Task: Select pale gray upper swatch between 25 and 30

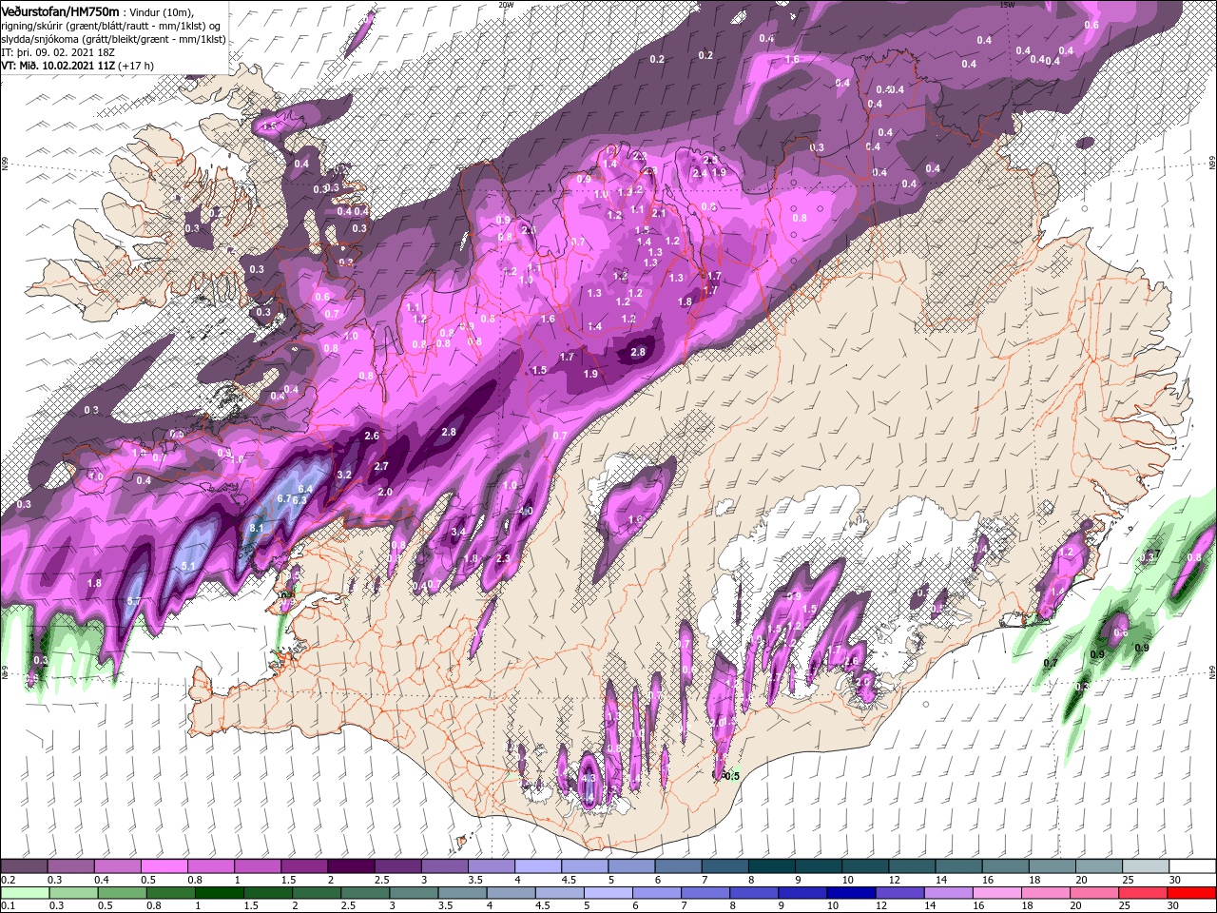Action: point(1146,866)
